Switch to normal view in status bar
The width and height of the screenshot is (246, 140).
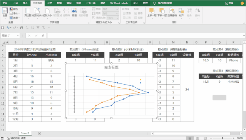(190, 138)
